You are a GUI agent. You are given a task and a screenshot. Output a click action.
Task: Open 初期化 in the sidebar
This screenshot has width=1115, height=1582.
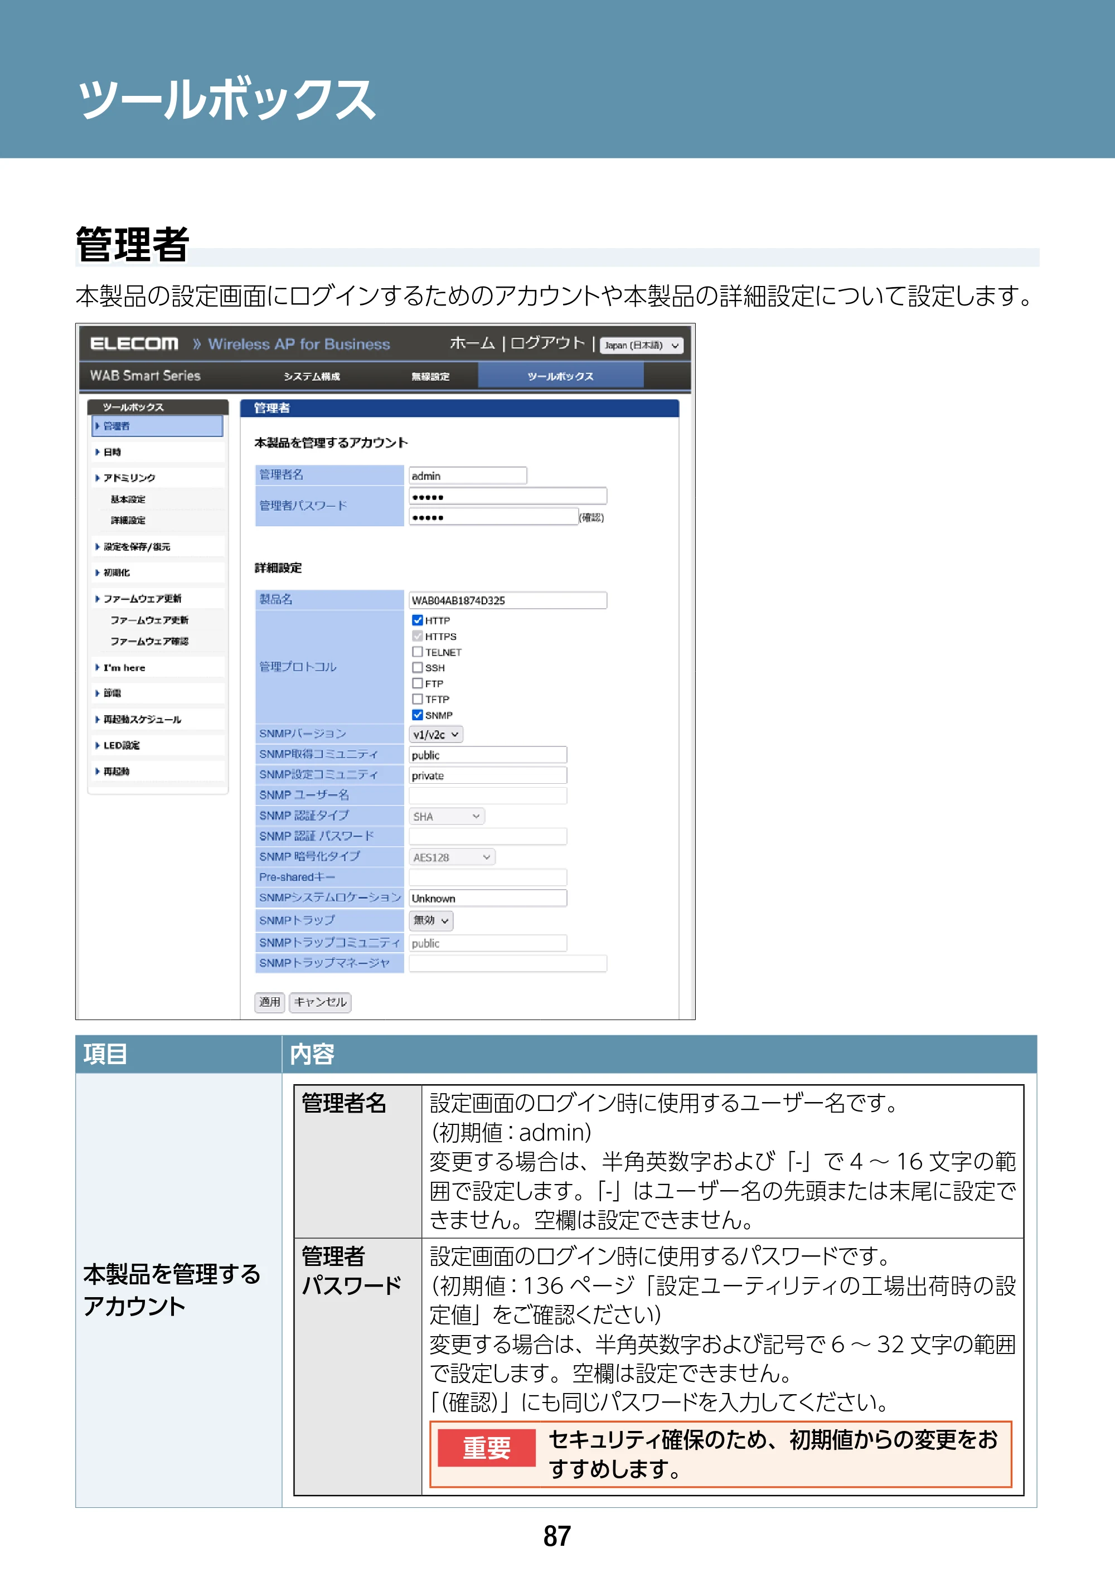click(x=157, y=572)
